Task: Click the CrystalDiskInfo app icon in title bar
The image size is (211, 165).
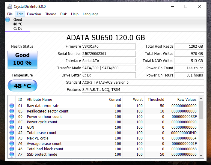Action: [x=10, y=7]
